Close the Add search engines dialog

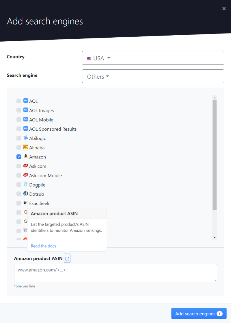[224, 8]
